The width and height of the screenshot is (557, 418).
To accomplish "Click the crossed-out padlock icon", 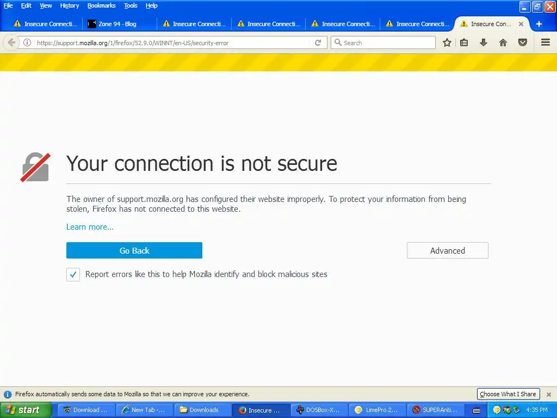I will (35, 167).
